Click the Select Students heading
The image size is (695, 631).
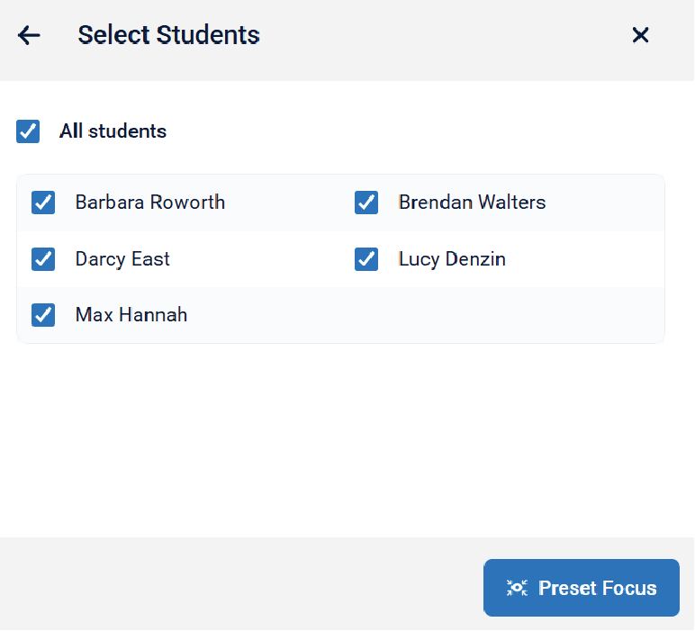pyautogui.click(x=168, y=35)
